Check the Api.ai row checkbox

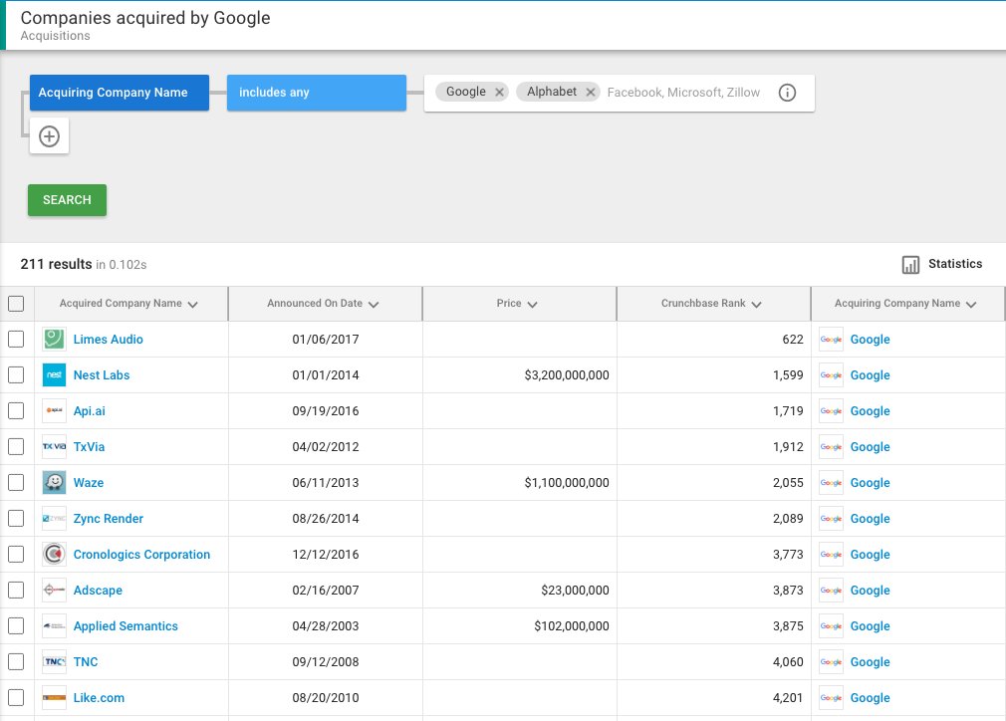(16, 410)
